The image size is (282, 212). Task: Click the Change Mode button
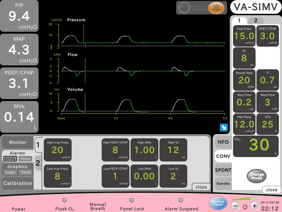click(256, 176)
